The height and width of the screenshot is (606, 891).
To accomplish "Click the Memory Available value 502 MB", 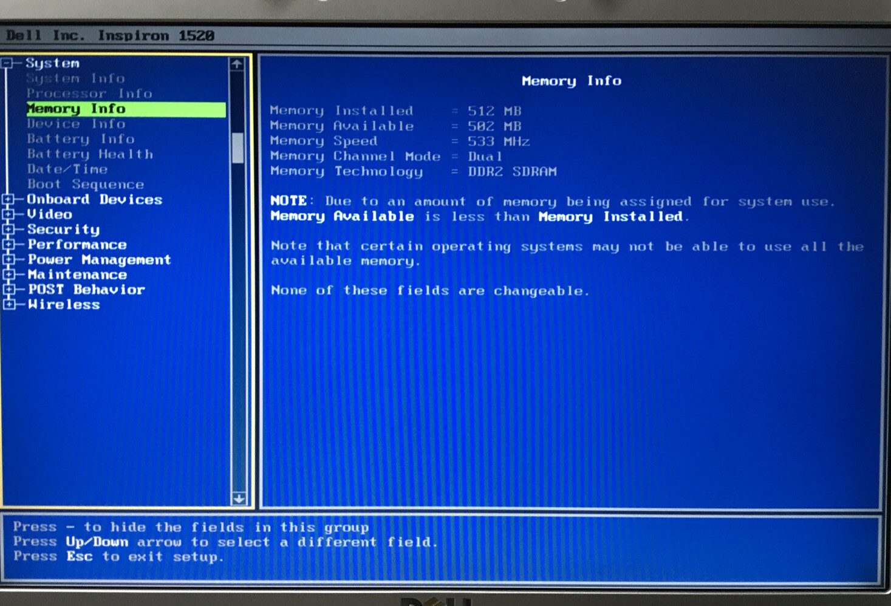I will (494, 126).
